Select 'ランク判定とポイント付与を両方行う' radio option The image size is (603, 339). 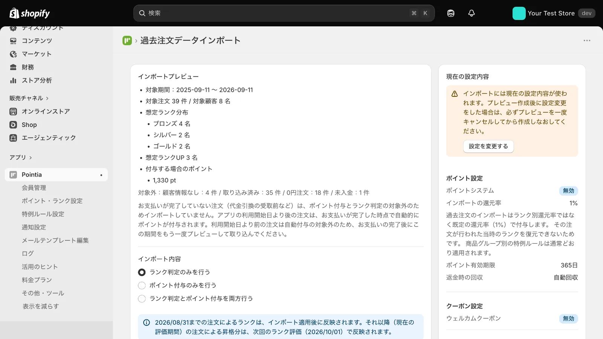[x=142, y=299]
